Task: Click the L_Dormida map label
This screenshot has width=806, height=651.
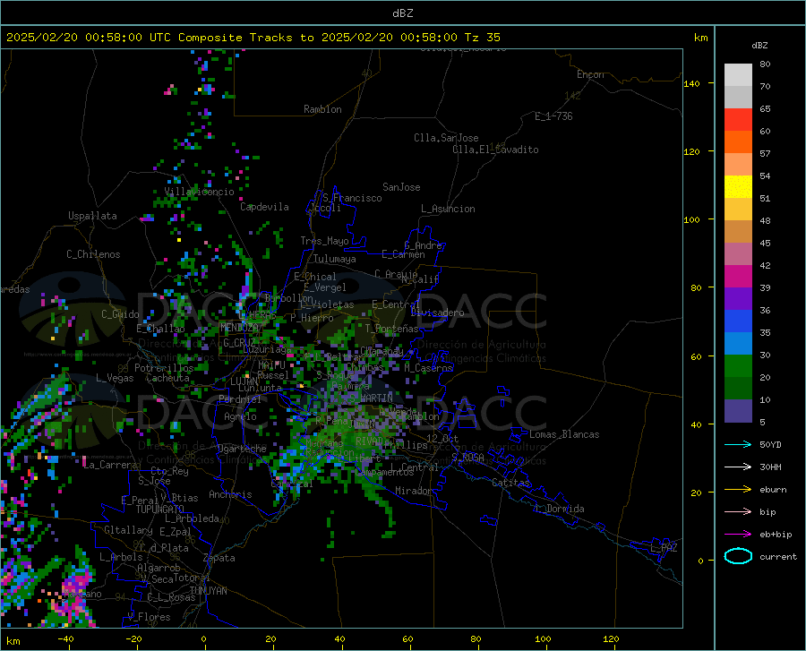Action: pyautogui.click(x=559, y=509)
